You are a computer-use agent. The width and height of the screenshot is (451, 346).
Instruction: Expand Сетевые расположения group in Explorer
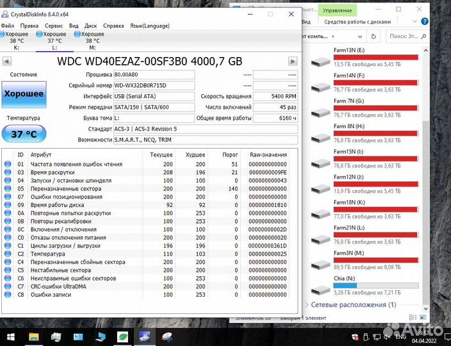tap(307, 304)
